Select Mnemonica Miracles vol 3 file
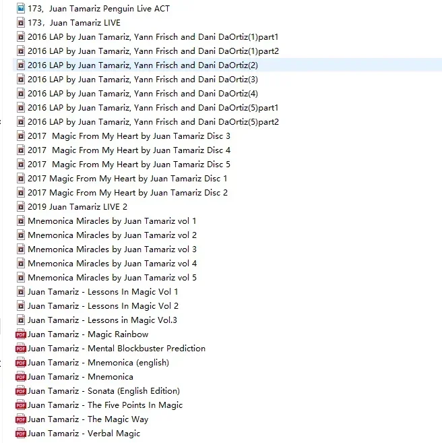 pos(112,249)
